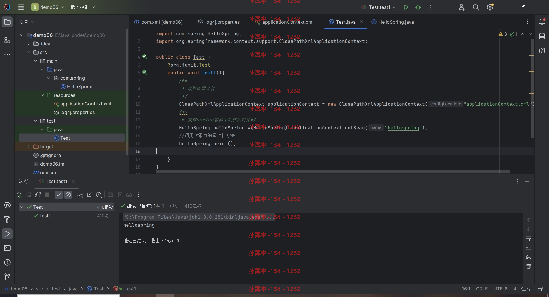Open Search Everywhere magnifier icon

pos(476,7)
